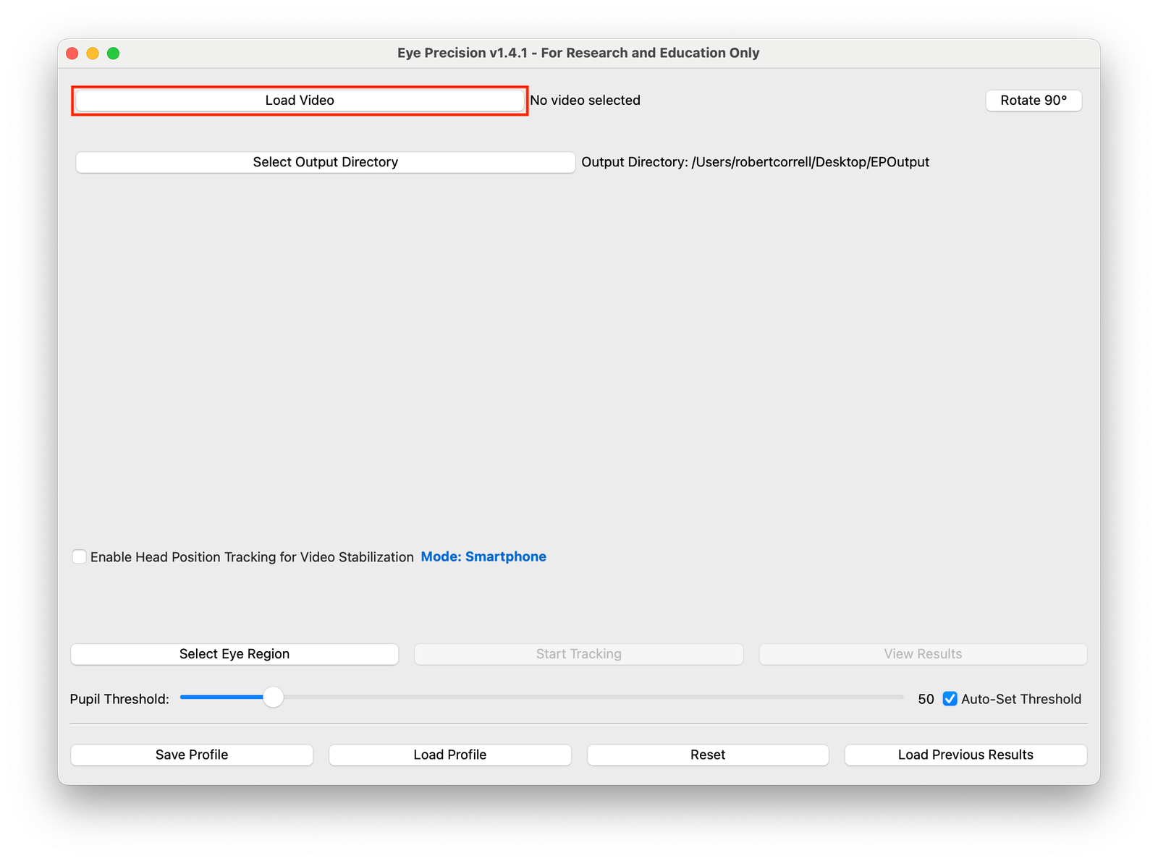Image resolution: width=1158 pixels, height=861 pixels.
Task: Click the Select Eye Region button
Action: click(x=234, y=653)
